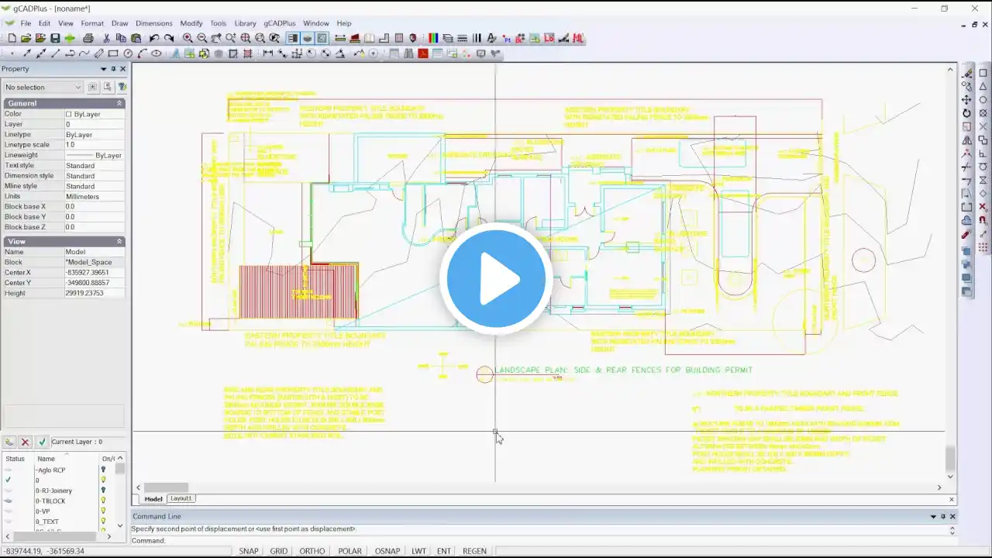Collapse the General section
The height and width of the screenshot is (558, 992).
119,103
